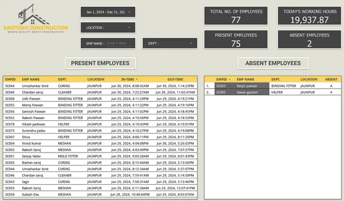The height and width of the screenshot is (201, 344).
Task: Click in-time Jun 30, 2024, 7:25:27AM
Action: 130,92
